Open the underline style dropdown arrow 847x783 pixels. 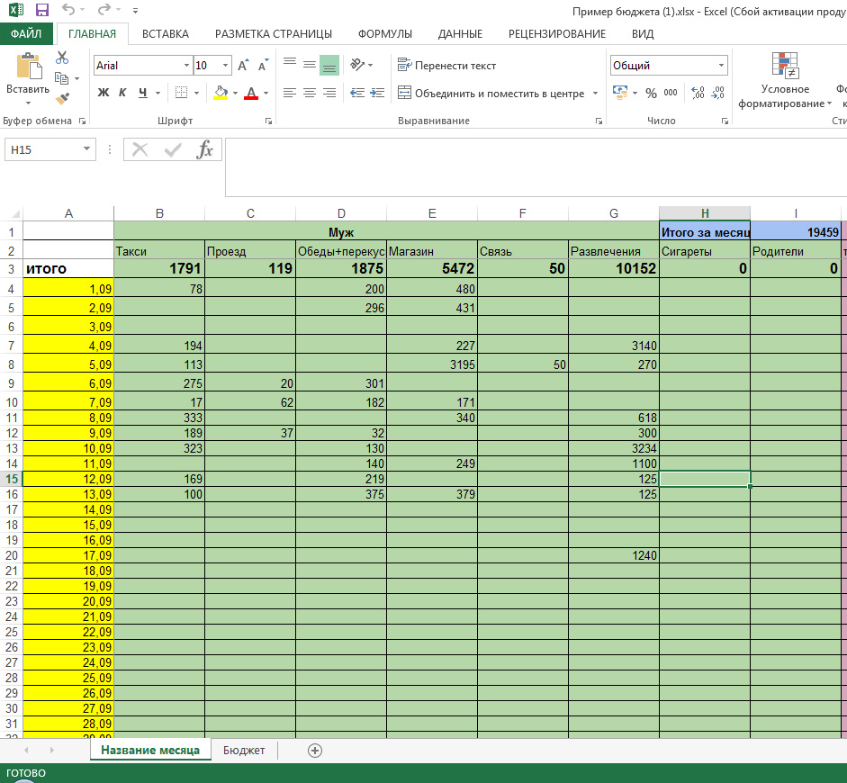point(158,93)
